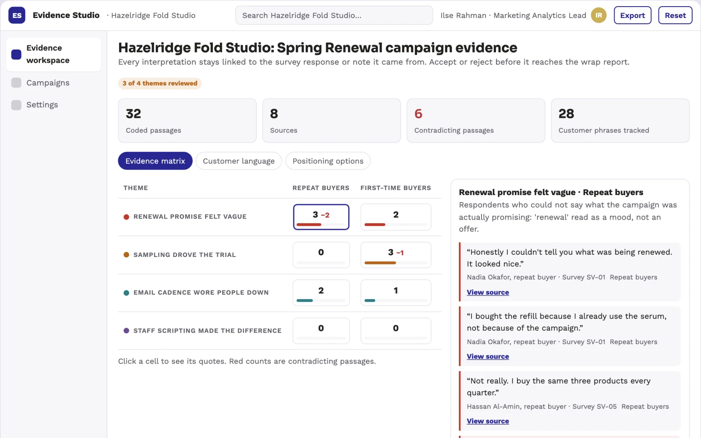Focus the Search Hazelridge Fold Studio field

point(334,15)
